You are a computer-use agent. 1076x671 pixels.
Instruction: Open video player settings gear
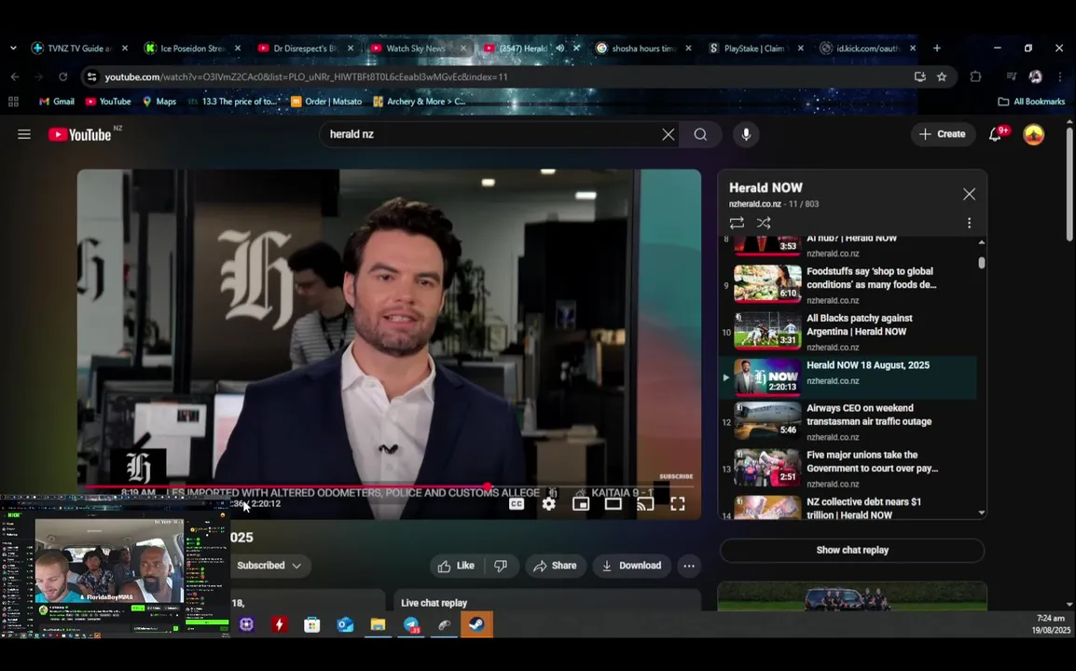[548, 504]
